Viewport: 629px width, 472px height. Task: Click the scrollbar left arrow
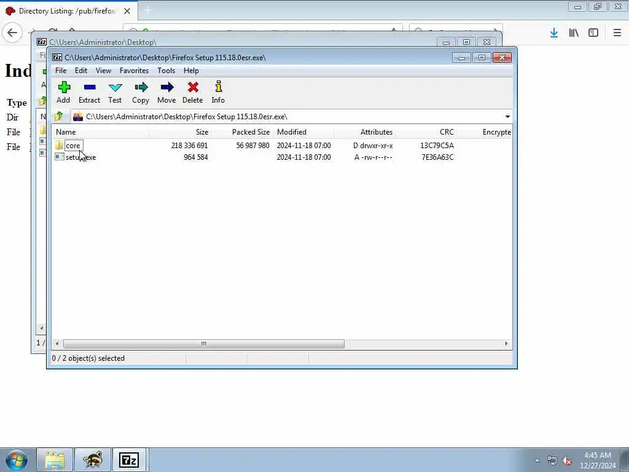[57, 344]
